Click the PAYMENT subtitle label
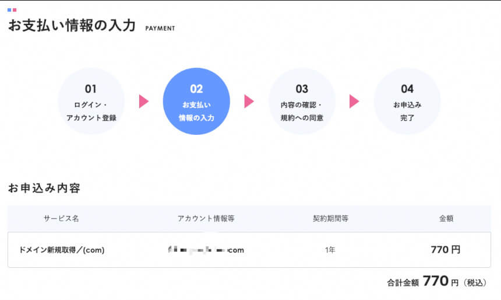Viewport: 501px width, 300px height. 160,29
